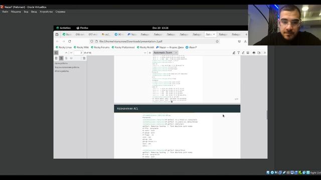Find current outline item button
321x180 pixels.
tap(84, 58)
